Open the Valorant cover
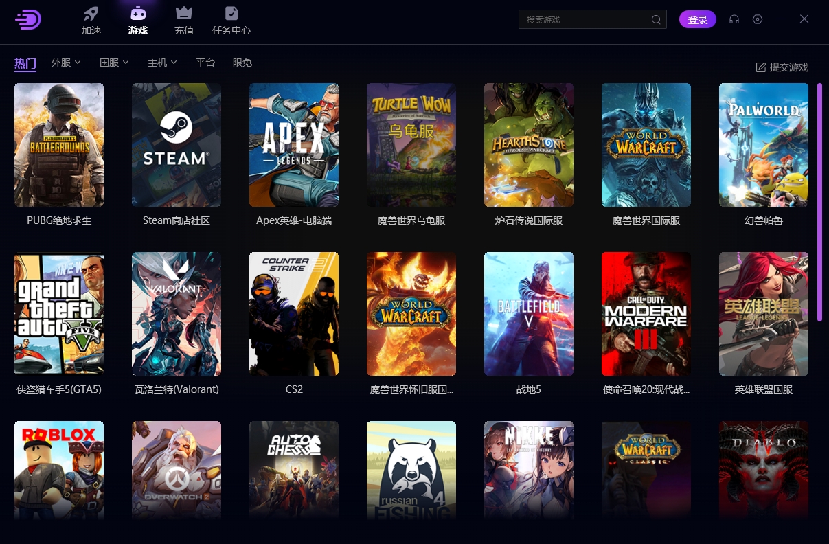Image resolution: width=829 pixels, height=544 pixels. tap(177, 314)
